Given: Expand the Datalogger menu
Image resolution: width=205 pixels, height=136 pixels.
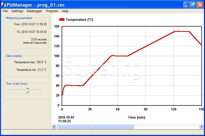Looking at the screenshot, I should click(x=35, y=11).
